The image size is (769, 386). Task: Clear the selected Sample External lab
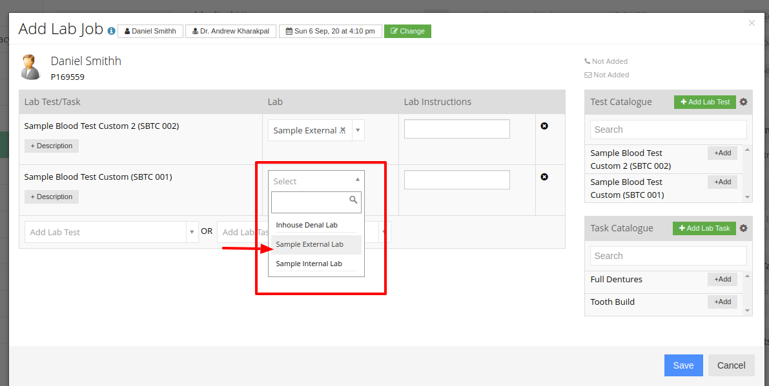coord(343,130)
